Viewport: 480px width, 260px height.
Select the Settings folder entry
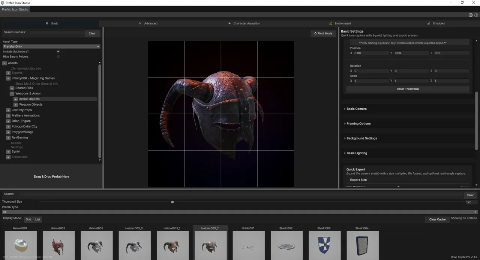click(x=17, y=147)
